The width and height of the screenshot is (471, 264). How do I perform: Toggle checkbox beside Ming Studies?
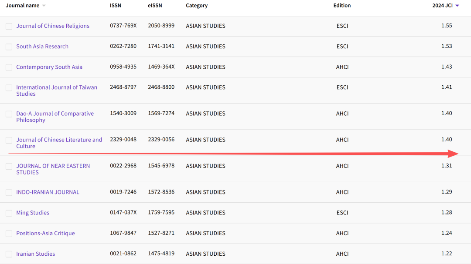coord(9,213)
